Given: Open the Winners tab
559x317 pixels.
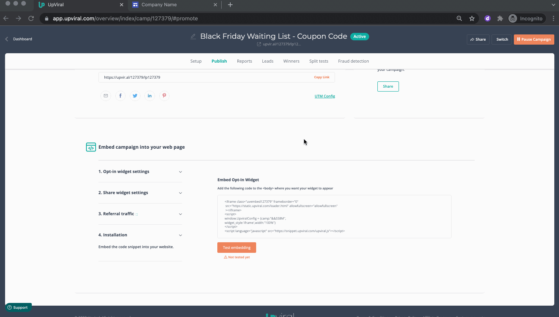Looking at the screenshot, I should coord(291,61).
